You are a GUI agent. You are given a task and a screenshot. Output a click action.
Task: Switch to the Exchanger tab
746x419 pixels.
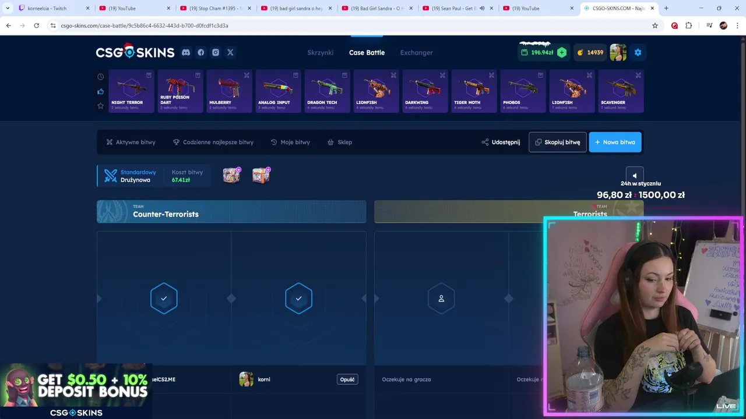pyautogui.click(x=416, y=52)
